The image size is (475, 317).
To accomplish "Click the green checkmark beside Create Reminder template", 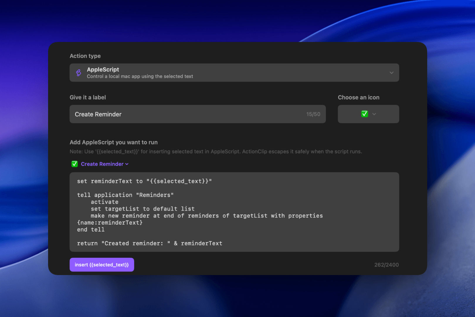I will (x=74, y=164).
